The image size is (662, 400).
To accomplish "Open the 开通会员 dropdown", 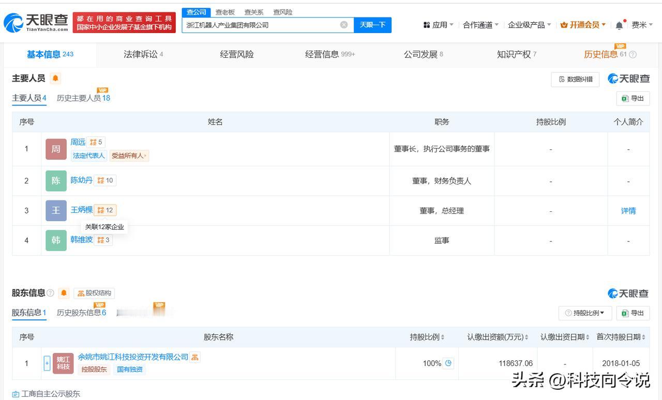I will point(583,25).
